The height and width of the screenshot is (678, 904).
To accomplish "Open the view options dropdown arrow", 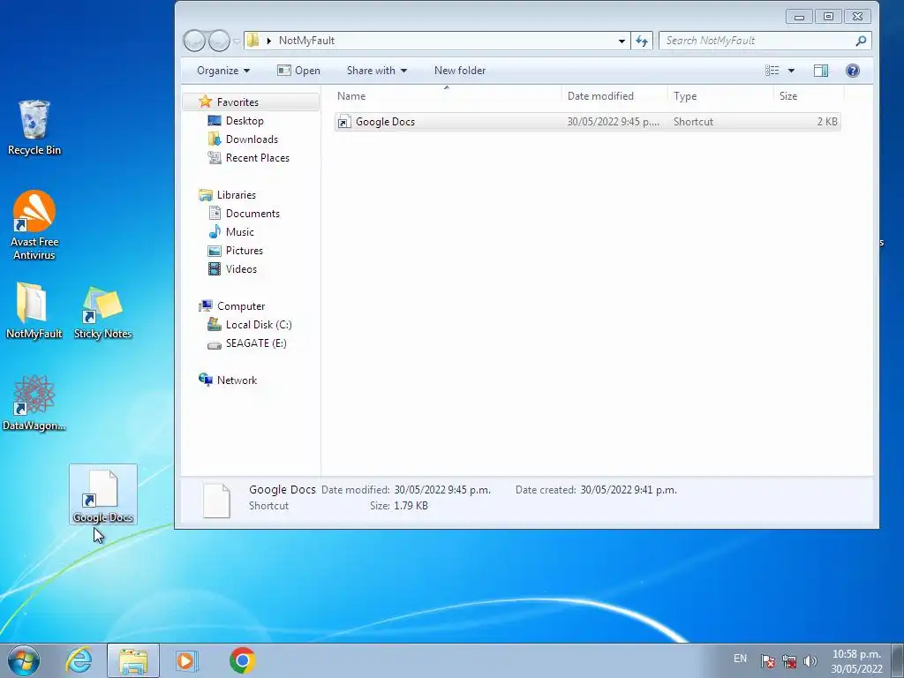I will [x=791, y=71].
